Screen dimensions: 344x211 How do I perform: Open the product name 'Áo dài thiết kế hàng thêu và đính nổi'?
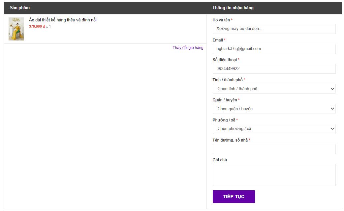coord(63,20)
